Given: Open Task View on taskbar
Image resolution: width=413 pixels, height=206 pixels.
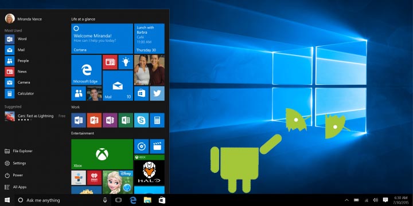Looking at the screenshot, I should 118,200.
